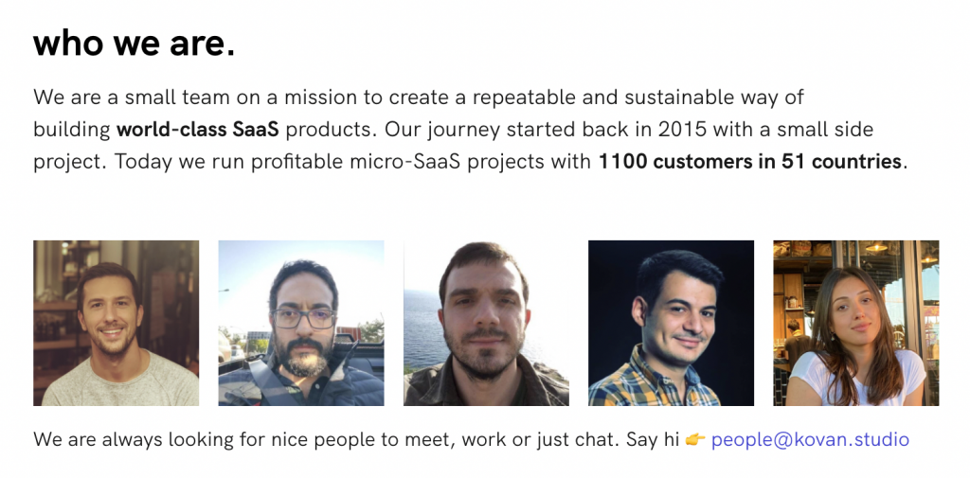Open the photo of bearded man with glasses
Screen dimensions: 970x478
pos(301,323)
